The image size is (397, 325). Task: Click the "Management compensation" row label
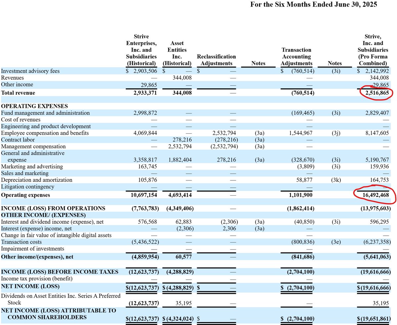33,146
